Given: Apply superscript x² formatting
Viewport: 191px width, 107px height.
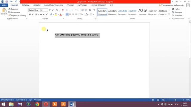Looking at the screenshot, I should click(47, 14).
